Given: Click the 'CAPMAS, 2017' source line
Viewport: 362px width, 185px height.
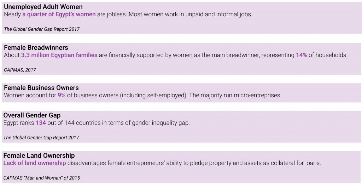Looking at the screenshot, I should point(20,70).
